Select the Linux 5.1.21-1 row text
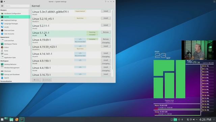The image size is (216, 122). [41, 33]
